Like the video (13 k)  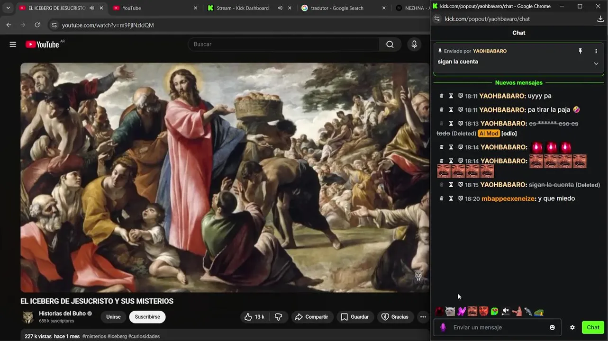tap(254, 317)
